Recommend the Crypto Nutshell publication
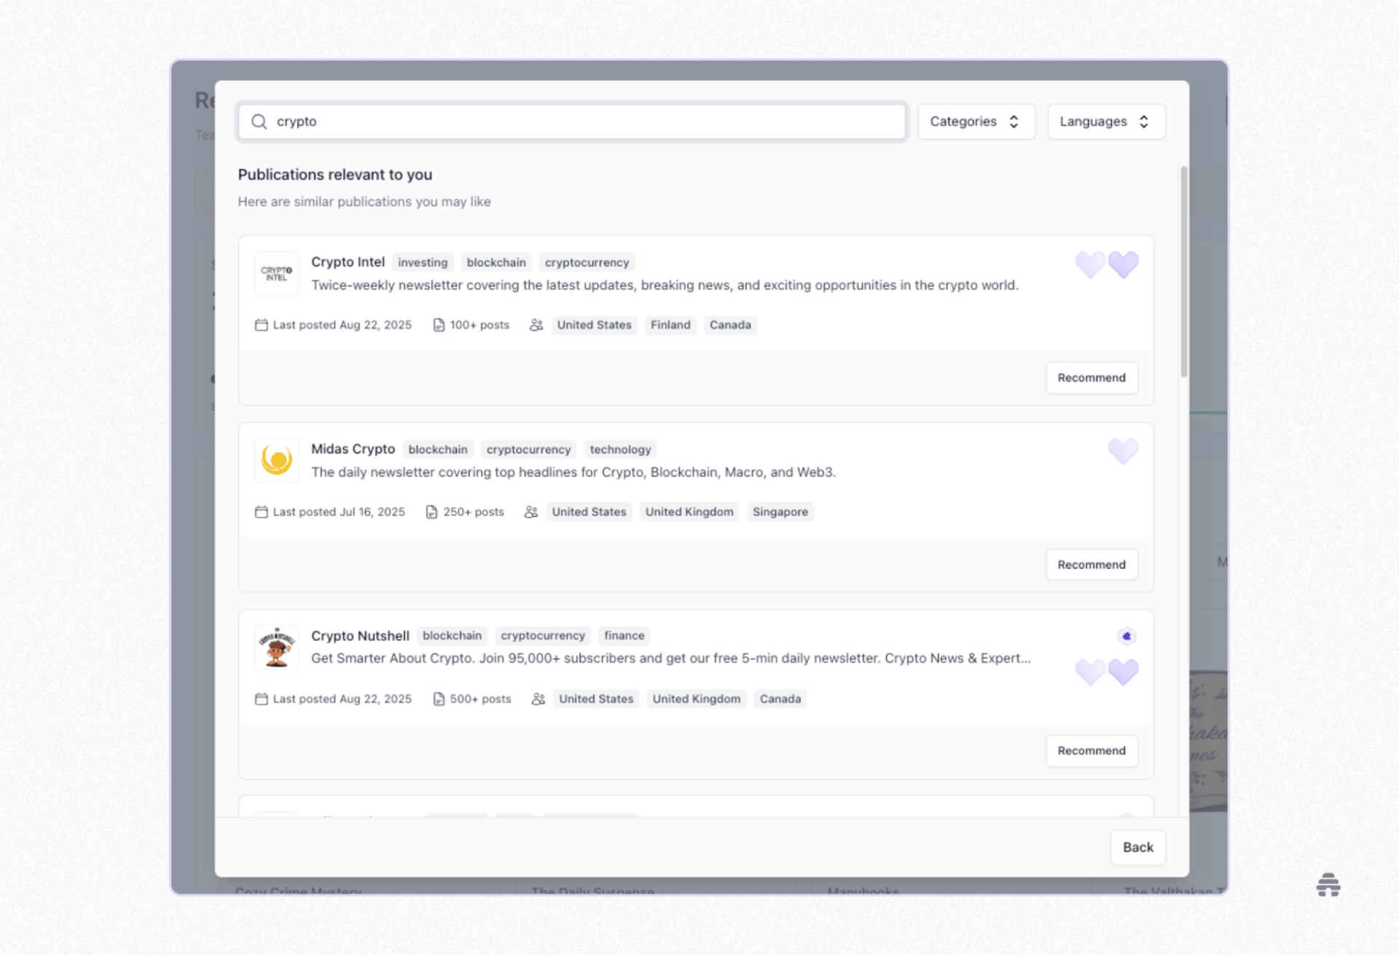 pyautogui.click(x=1091, y=751)
